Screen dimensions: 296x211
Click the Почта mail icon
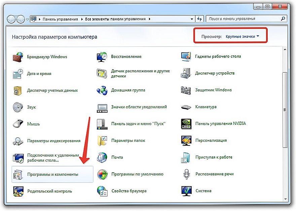coord(102,157)
